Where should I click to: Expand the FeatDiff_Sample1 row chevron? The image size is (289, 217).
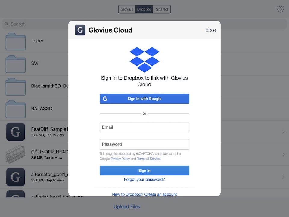[x=284, y=132]
